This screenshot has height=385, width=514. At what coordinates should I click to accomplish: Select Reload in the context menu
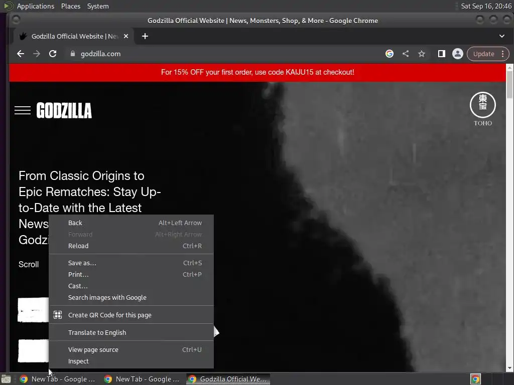point(131,246)
